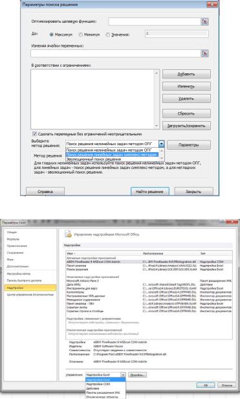Click the Удалить button
The width and height of the screenshot is (240, 399).
186,98
